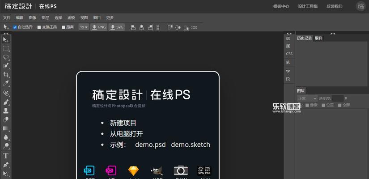Screen dimensions: 369x179
Task: Distribute layers horizontally icon
Action: point(194,27)
